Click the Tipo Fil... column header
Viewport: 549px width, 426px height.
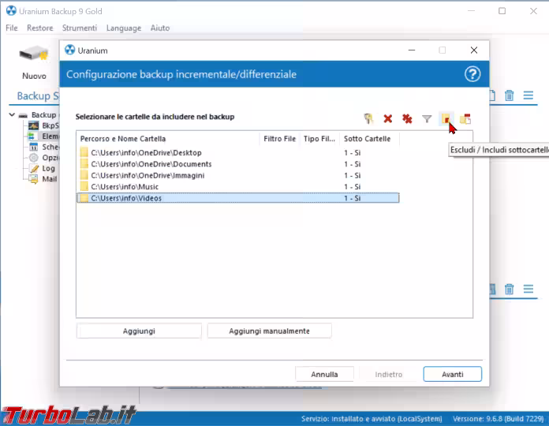tap(319, 139)
